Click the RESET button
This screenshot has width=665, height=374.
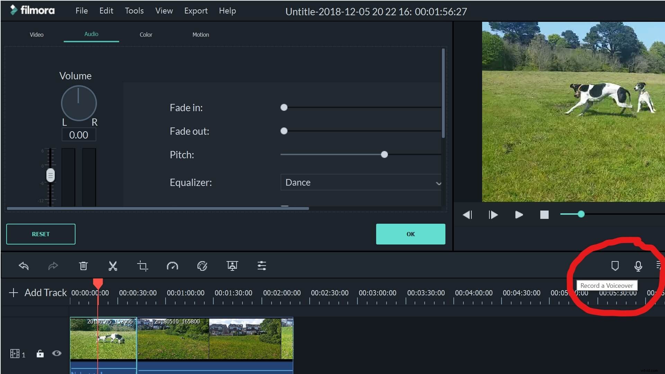point(41,234)
